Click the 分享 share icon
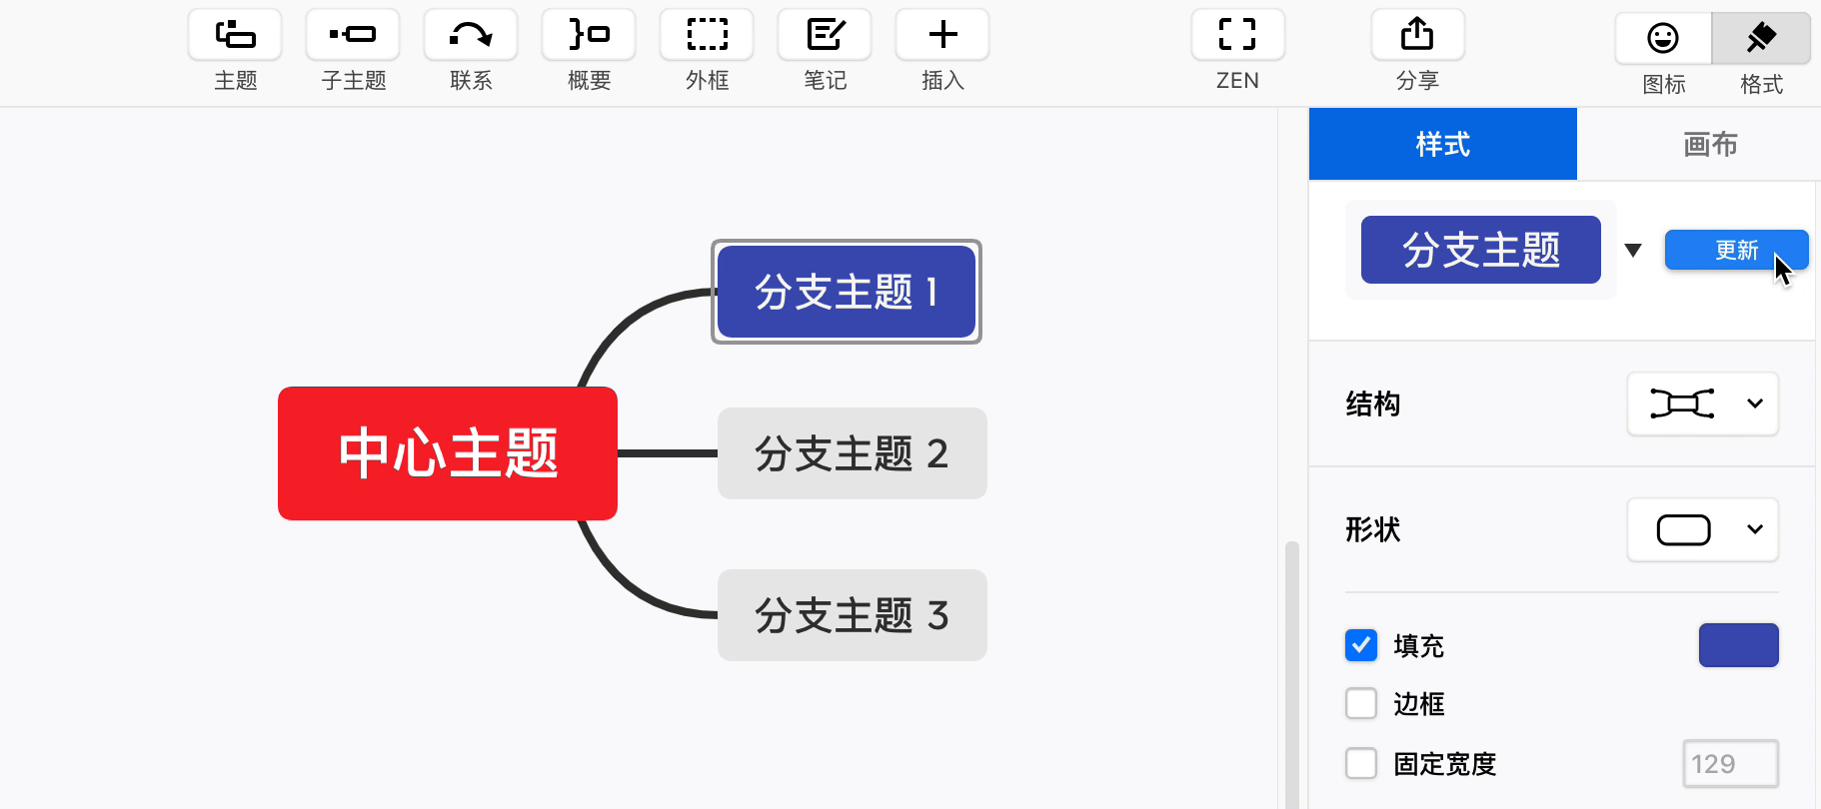The image size is (1821, 809). pos(1417,36)
